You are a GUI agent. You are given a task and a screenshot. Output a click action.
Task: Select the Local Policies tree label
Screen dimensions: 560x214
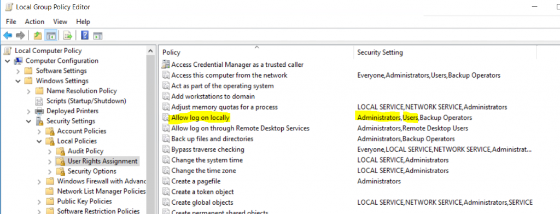pyautogui.click(x=77, y=141)
